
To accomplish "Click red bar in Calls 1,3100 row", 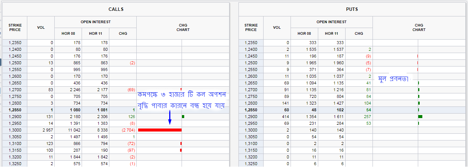I will 181,143.
